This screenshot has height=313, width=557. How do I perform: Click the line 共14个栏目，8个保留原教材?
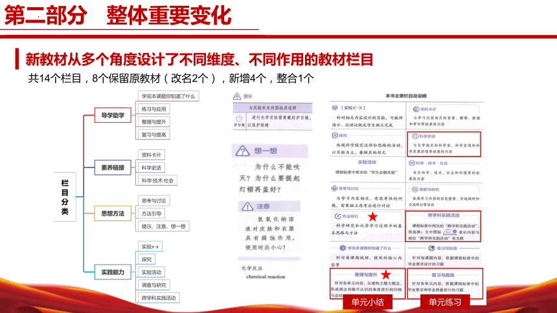point(171,78)
